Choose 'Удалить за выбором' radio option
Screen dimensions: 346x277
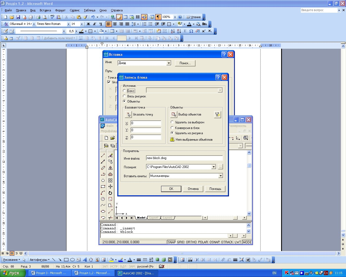(172, 122)
